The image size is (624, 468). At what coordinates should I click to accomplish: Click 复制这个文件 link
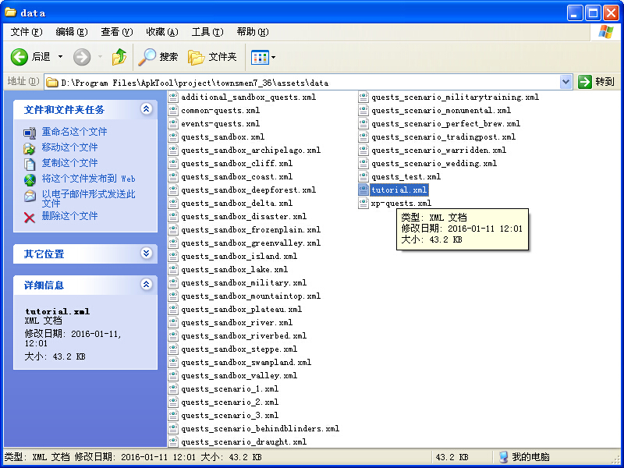click(69, 163)
